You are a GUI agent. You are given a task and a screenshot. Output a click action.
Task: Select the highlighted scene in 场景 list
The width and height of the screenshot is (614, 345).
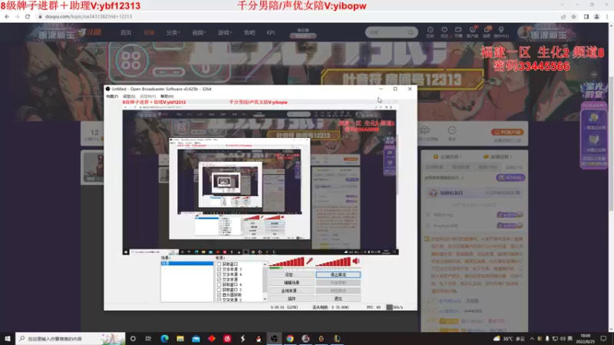click(187, 263)
